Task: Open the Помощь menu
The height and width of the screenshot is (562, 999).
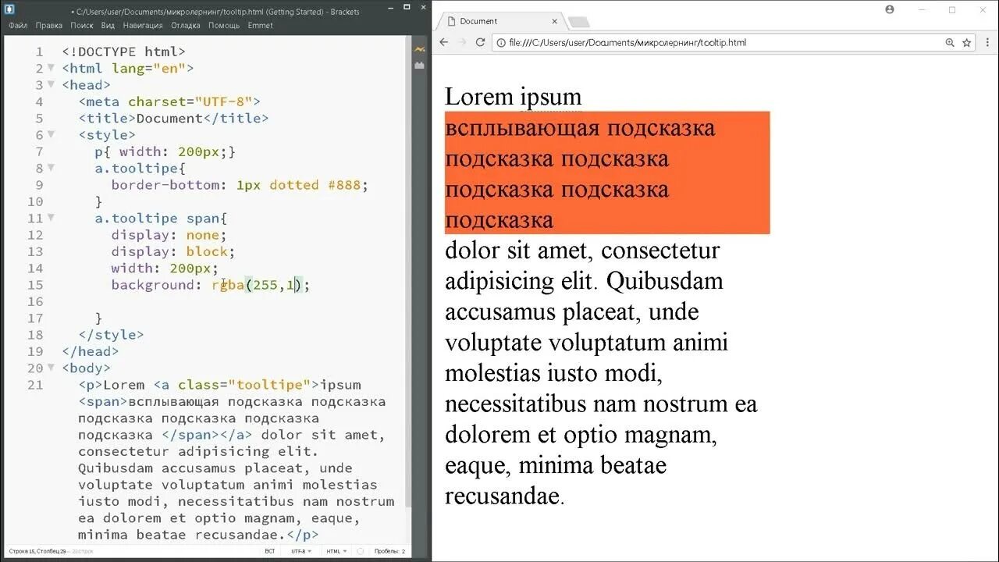Action: pos(224,25)
